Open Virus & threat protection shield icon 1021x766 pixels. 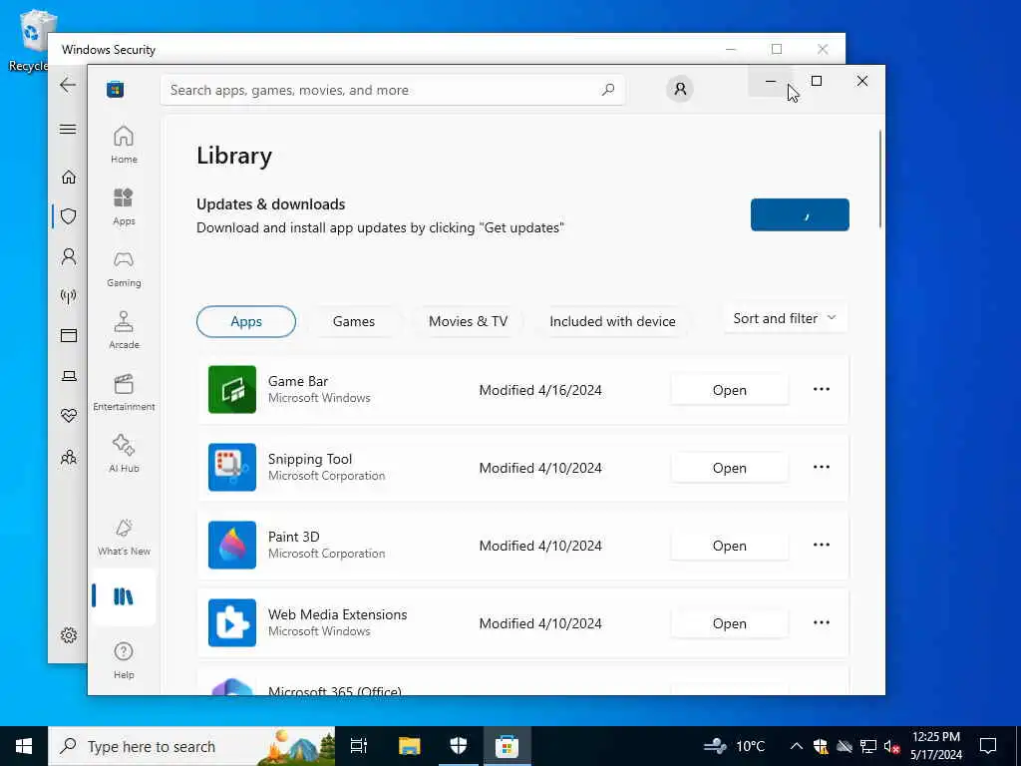pos(69,216)
